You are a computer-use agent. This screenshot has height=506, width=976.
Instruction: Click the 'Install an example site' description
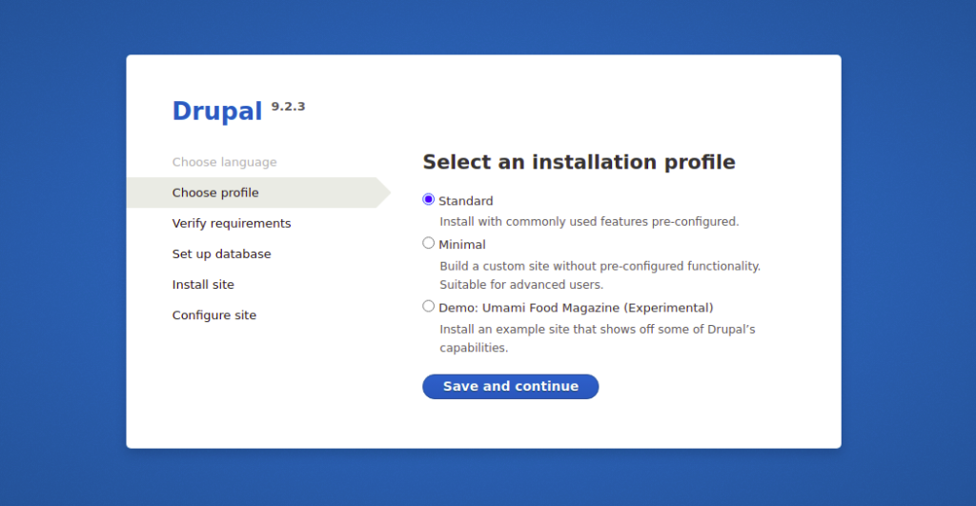tap(598, 338)
